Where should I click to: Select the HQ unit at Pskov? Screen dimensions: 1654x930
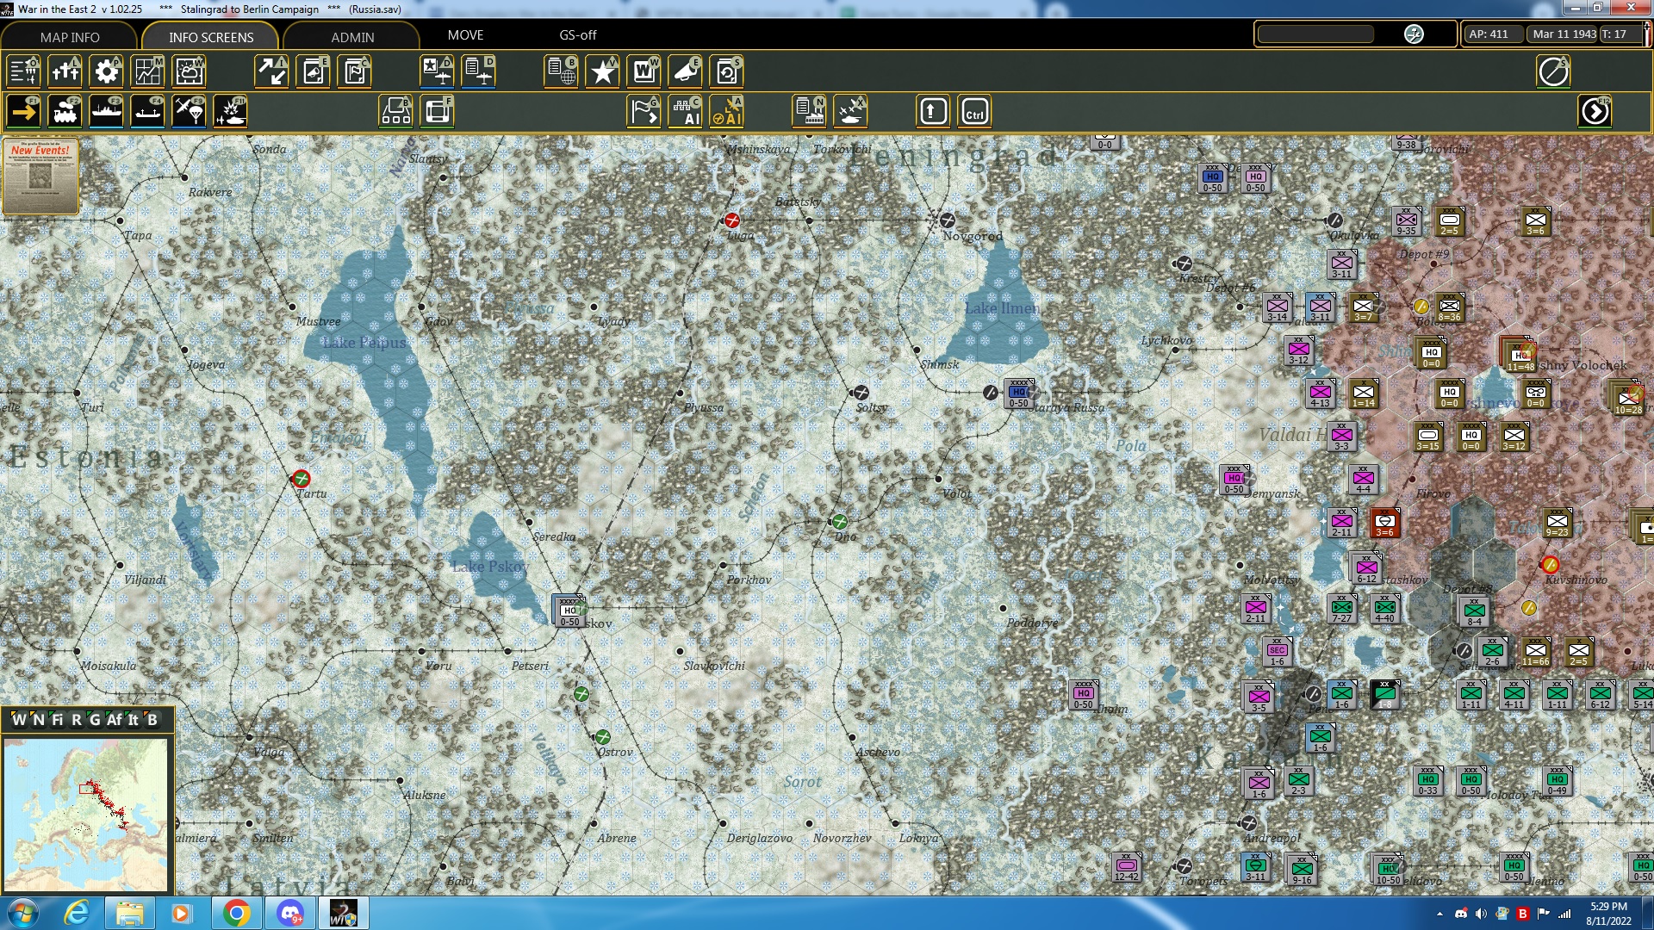point(569,610)
